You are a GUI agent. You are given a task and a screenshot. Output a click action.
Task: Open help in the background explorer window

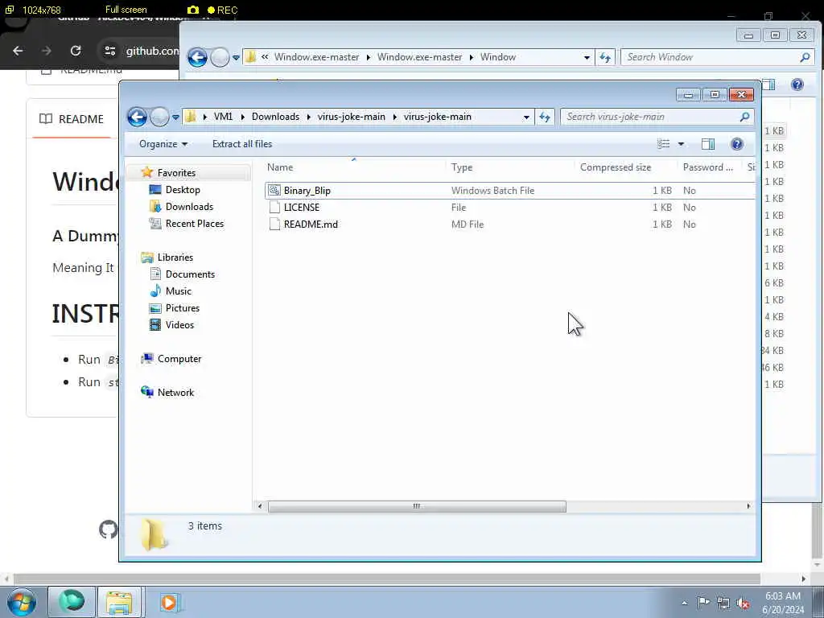(x=797, y=84)
